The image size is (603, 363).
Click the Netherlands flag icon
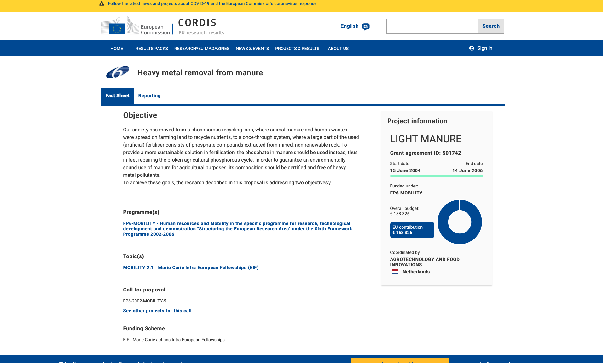(x=395, y=272)
